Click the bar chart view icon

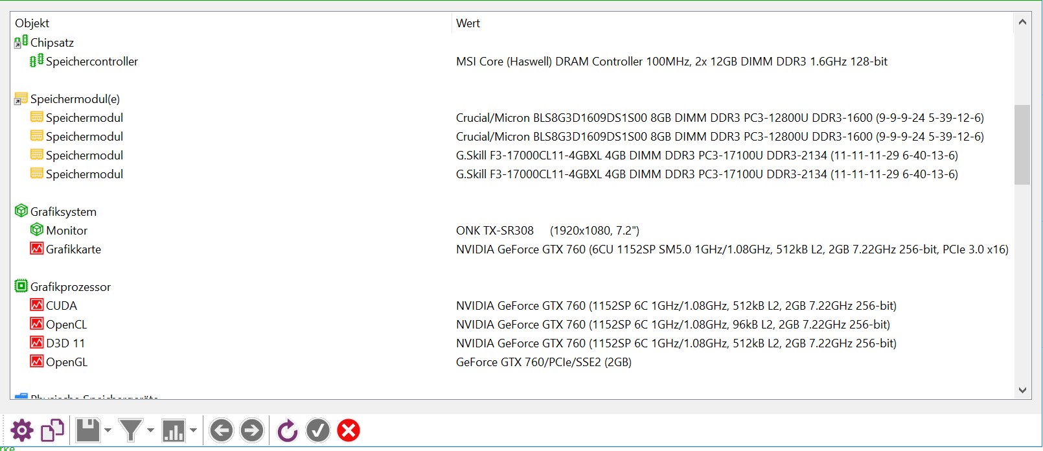click(174, 430)
